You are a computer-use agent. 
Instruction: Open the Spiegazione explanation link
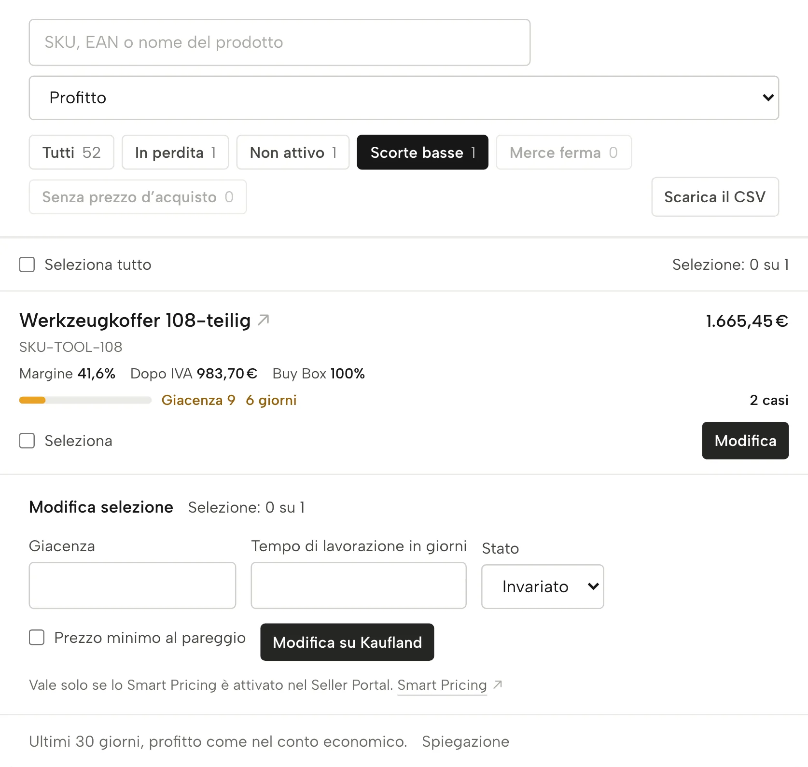465,741
